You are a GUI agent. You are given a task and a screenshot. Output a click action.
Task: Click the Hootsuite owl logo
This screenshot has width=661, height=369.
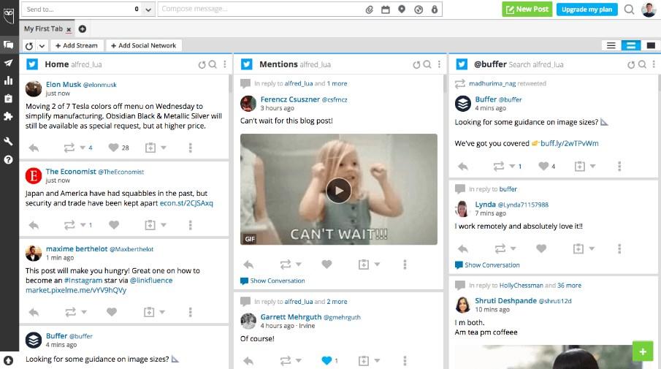tap(9, 15)
